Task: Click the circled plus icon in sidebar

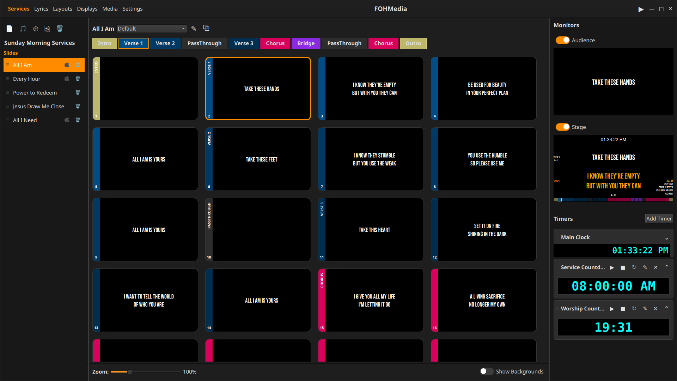Action: click(x=36, y=29)
